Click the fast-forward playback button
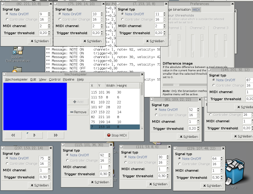Viewport: 253px width, 194px height. 56,135
